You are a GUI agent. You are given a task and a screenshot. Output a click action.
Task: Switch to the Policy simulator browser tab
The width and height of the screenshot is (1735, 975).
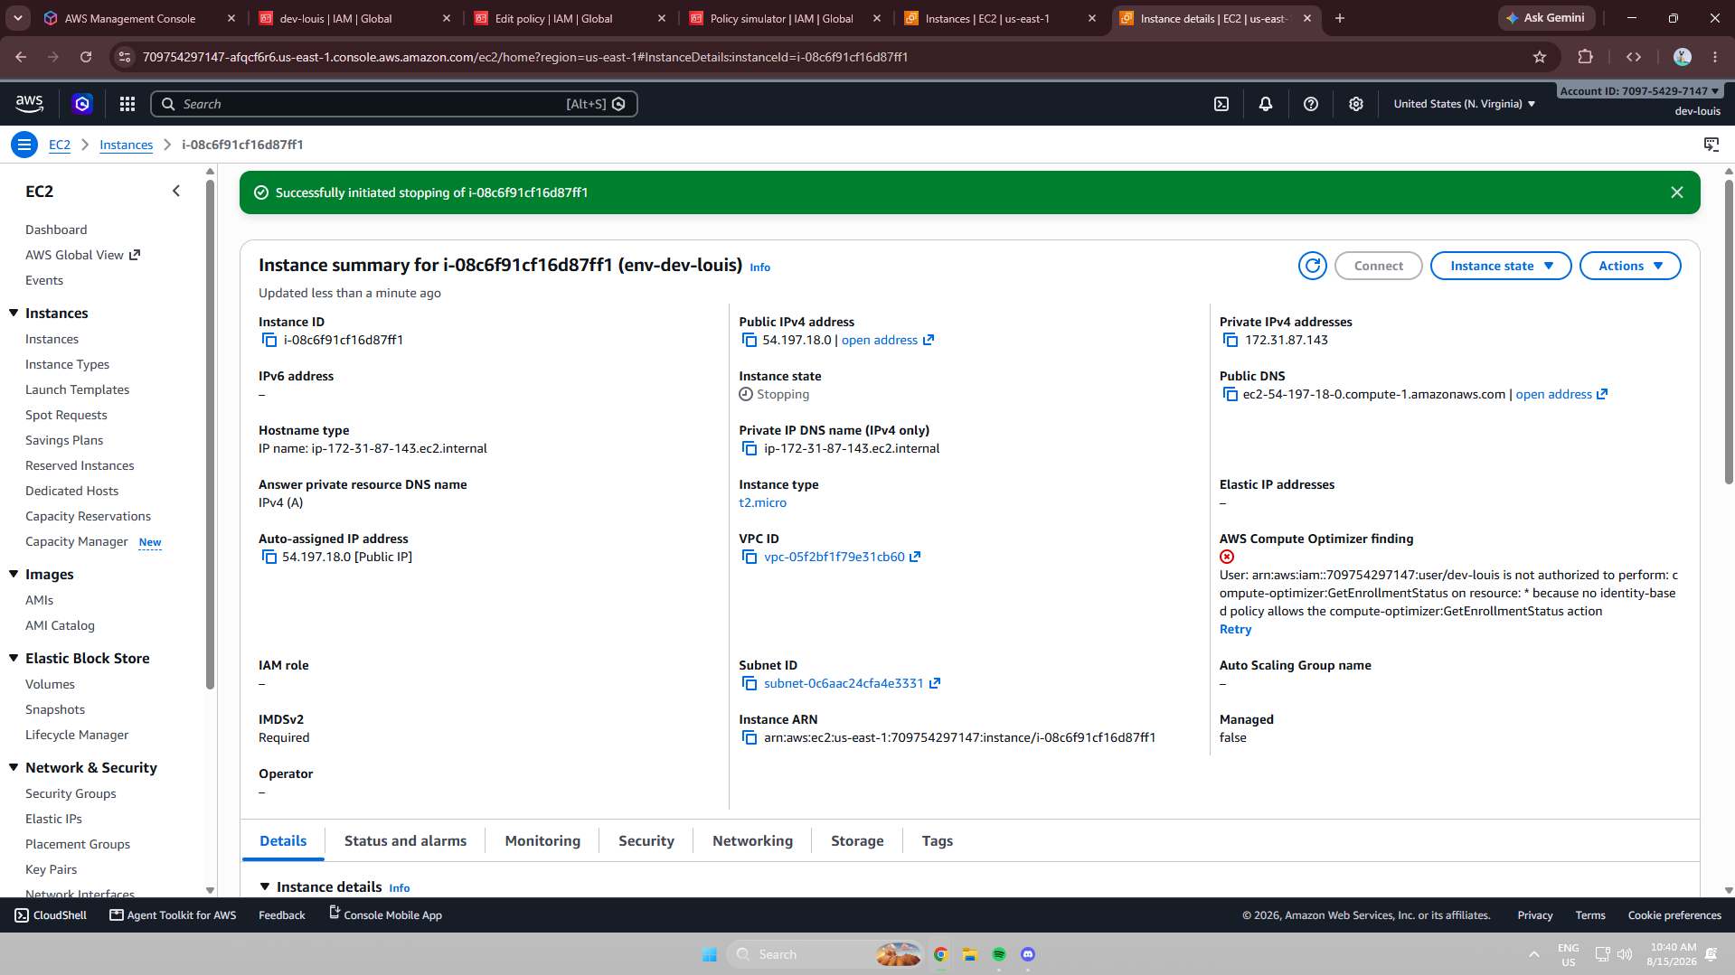[782, 18]
